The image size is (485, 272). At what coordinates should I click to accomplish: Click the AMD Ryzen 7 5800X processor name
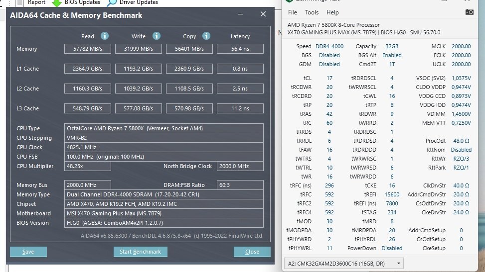coord(333,25)
